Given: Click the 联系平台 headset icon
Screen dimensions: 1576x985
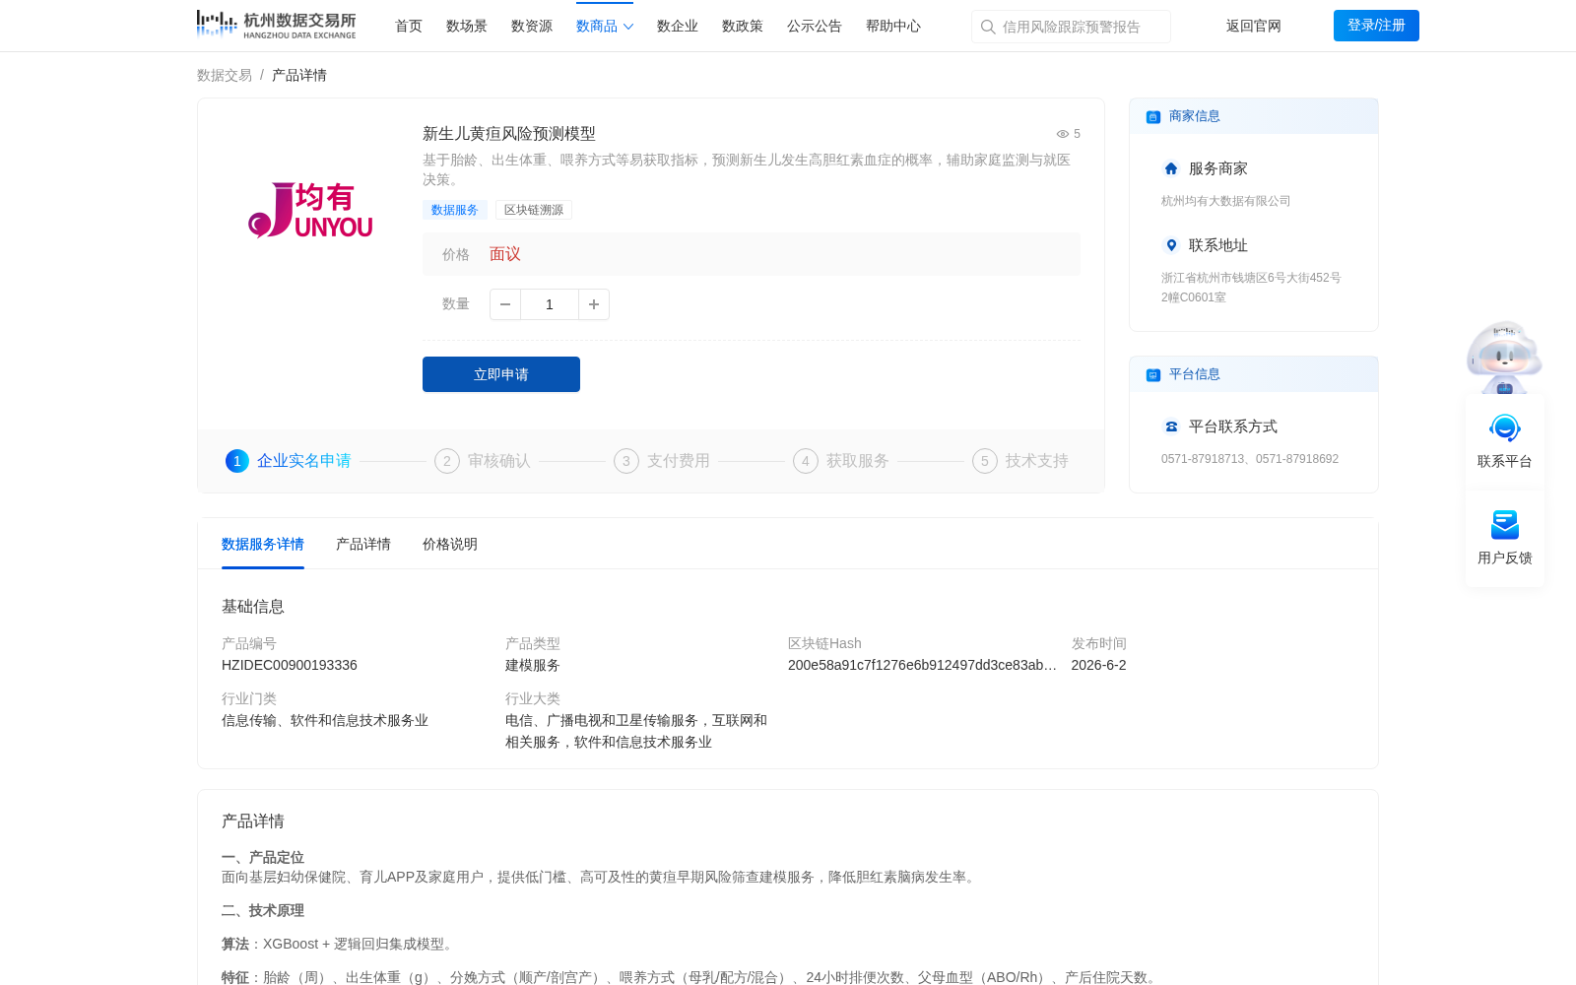Looking at the screenshot, I should [1505, 427].
